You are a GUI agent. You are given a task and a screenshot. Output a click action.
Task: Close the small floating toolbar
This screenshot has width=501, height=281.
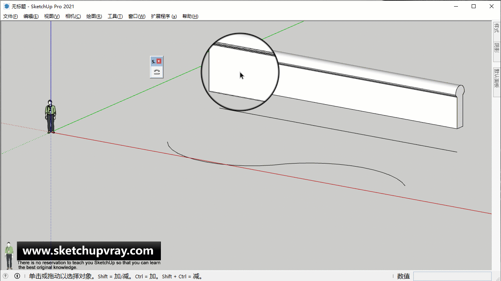coord(159,61)
